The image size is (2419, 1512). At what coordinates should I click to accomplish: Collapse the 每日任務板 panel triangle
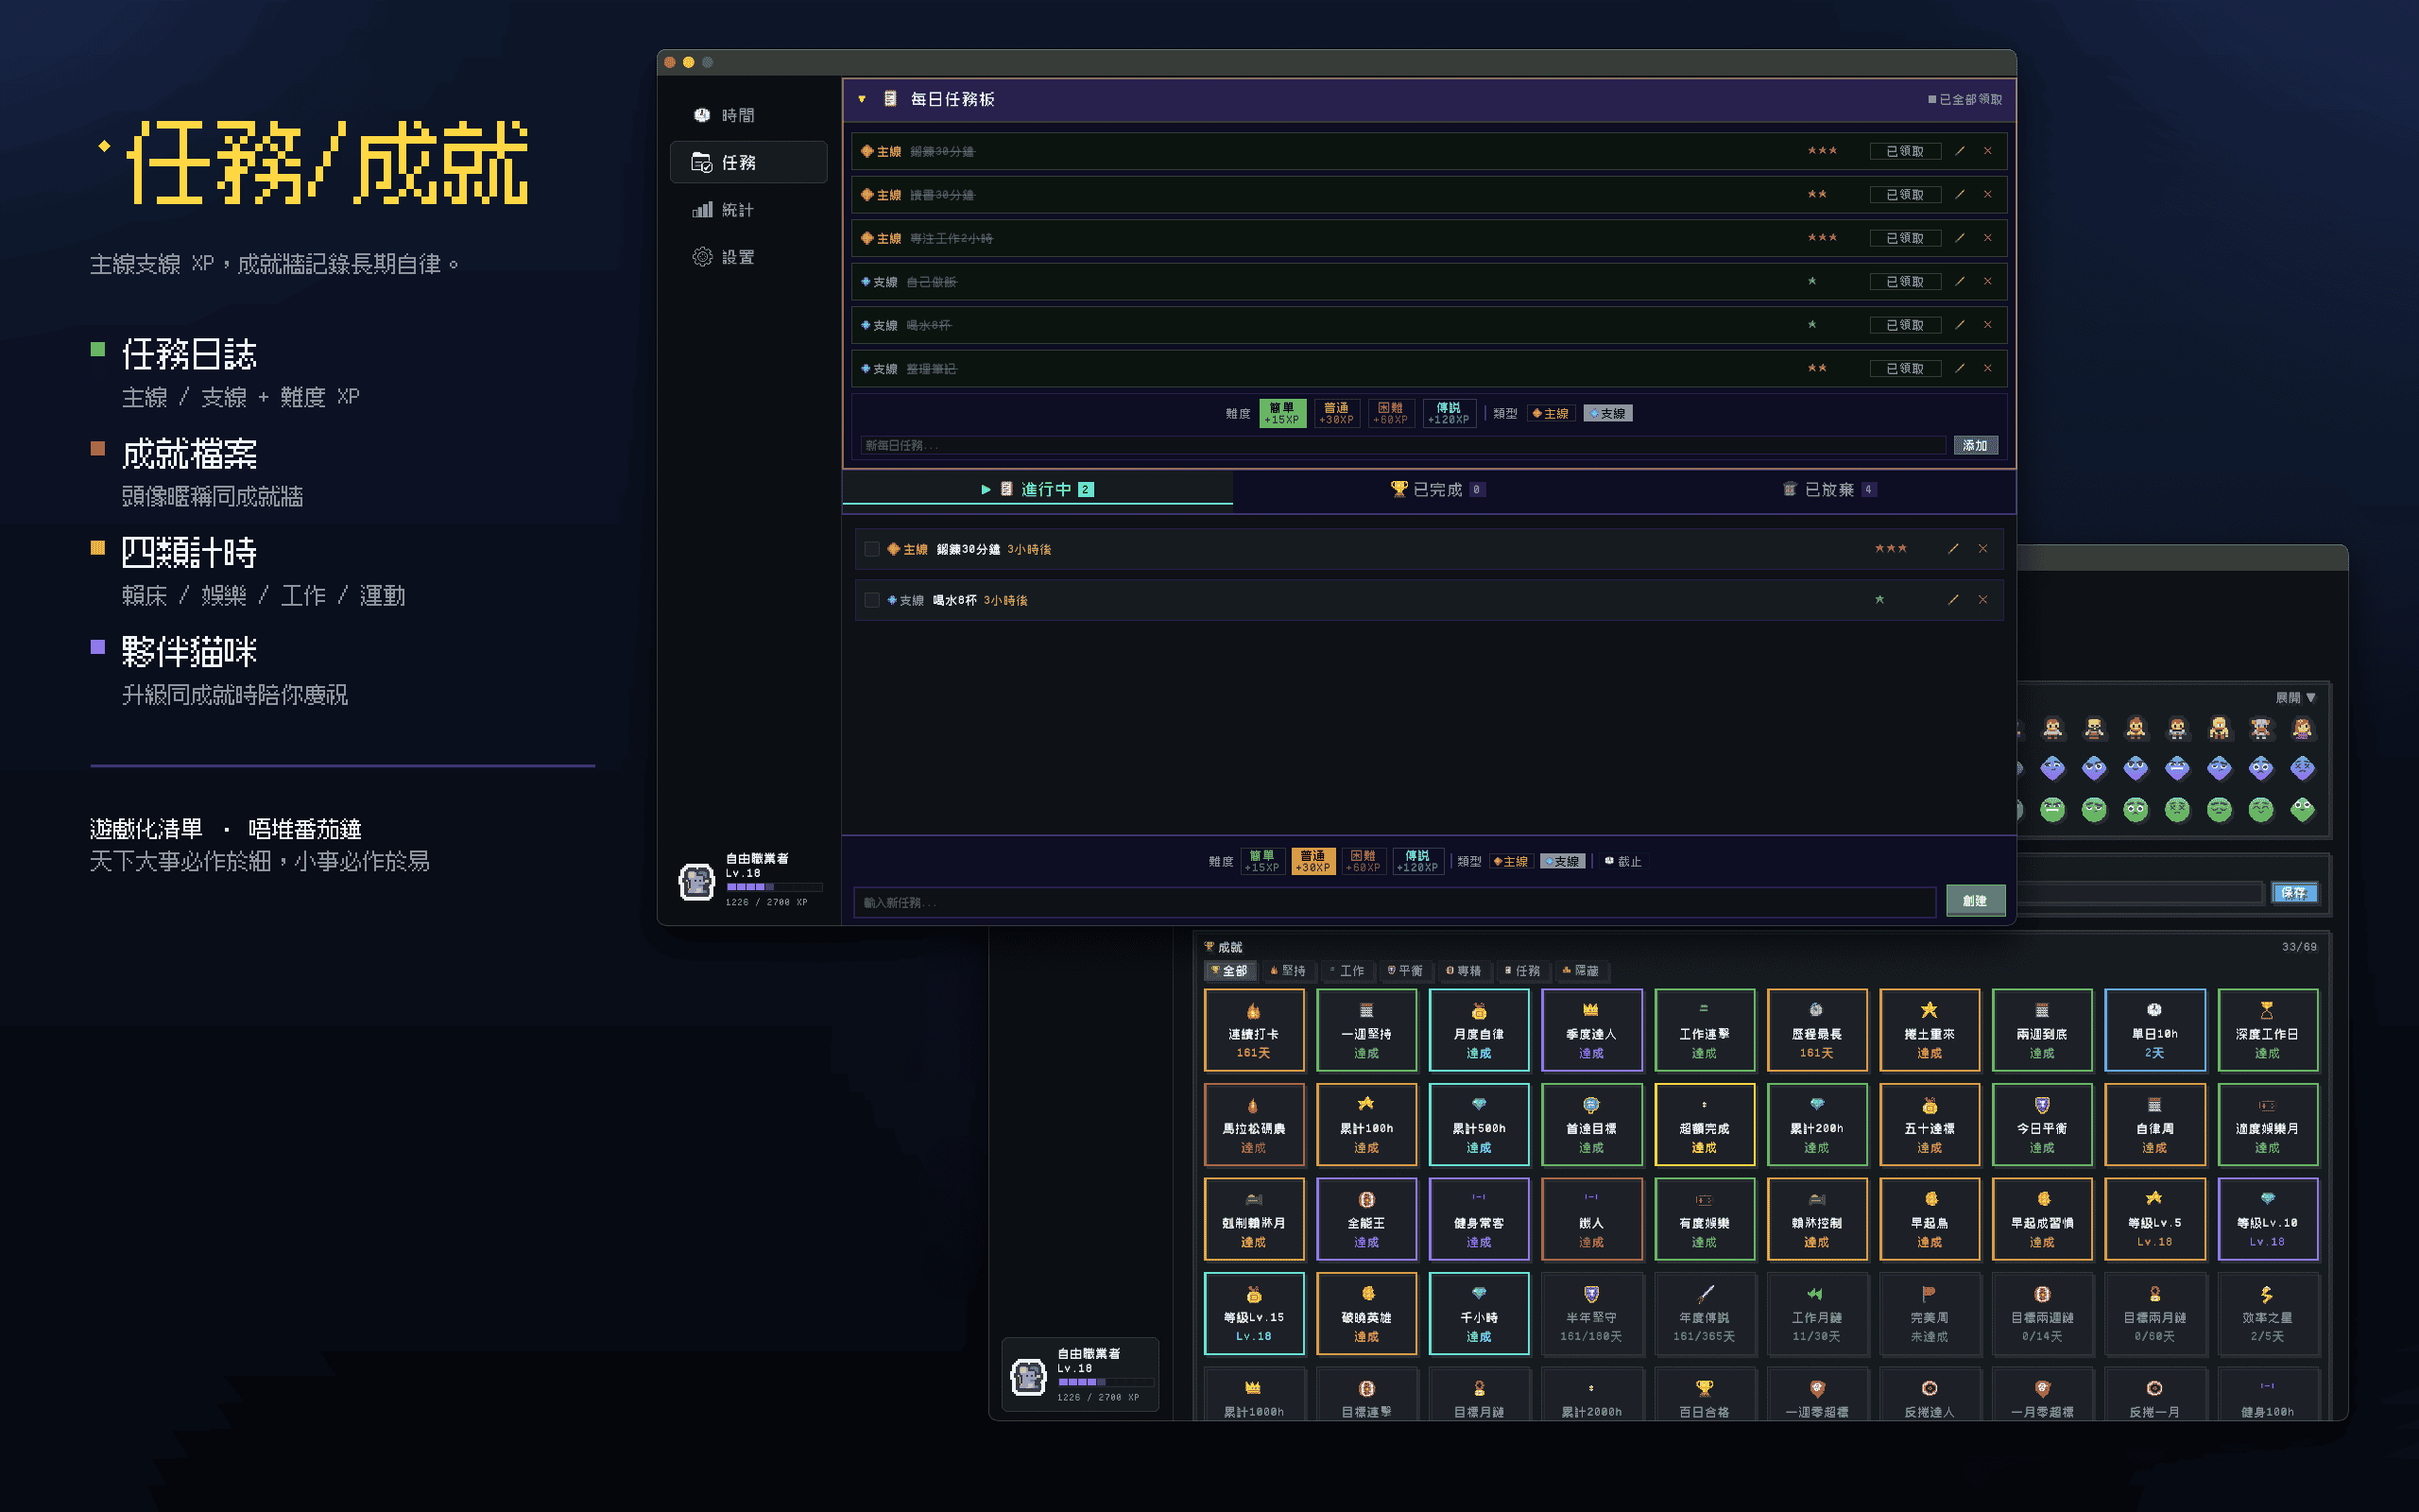[x=862, y=99]
